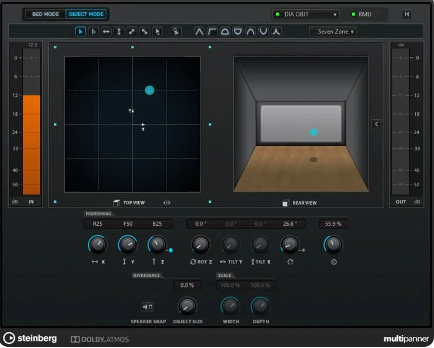434x348 pixels.
Task: Click the 26.6° orbit value field
Action: tap(290, 224)
